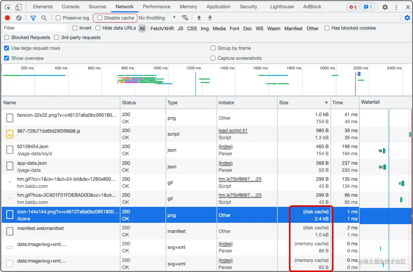Enable the Disable cache checkbox
The image size is (413, 272).
[100, 18]
